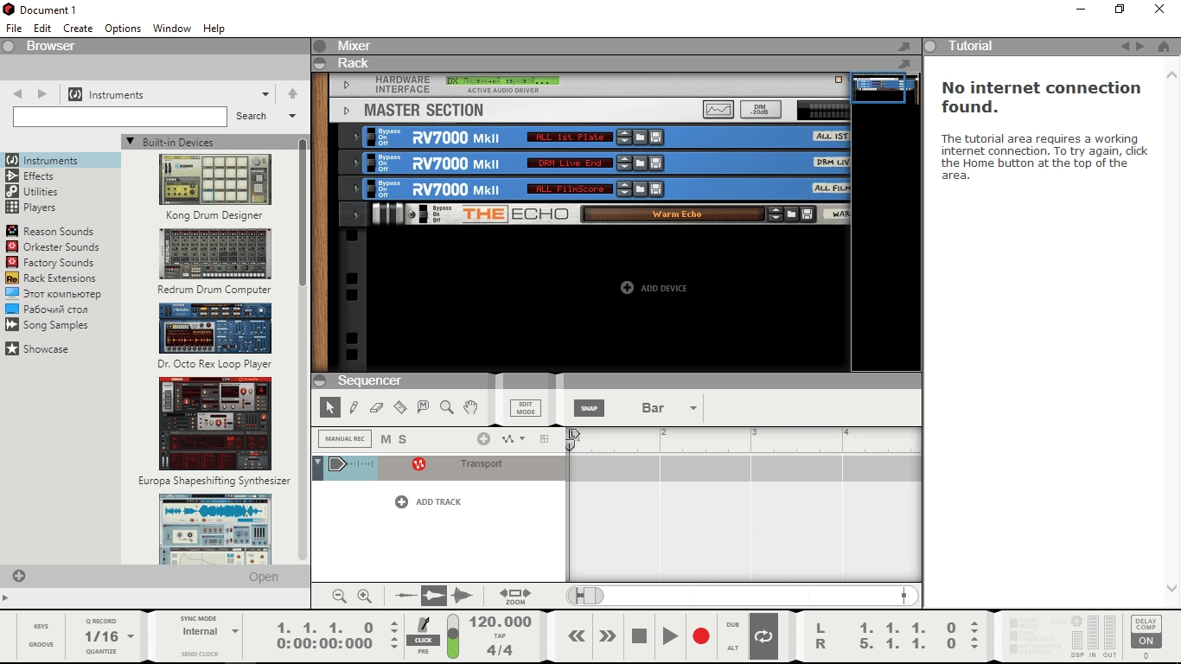1181x664 pixels.
Task: Click browser forward navigation arrow
Action: pos(41,94)
